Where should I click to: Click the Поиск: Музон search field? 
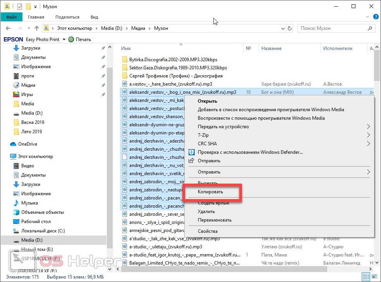[x=332, y=28]
